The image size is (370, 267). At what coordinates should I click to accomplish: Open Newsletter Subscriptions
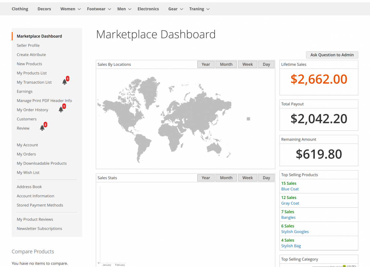39,229
